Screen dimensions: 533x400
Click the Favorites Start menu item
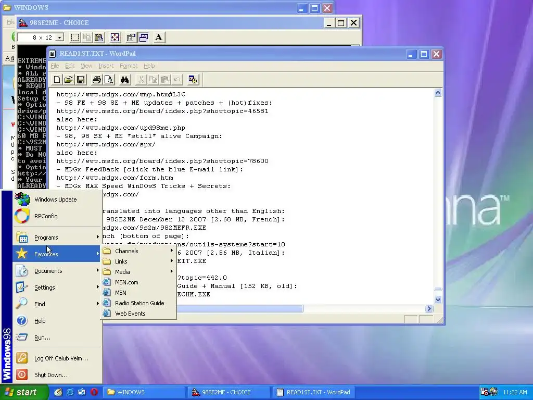coord(57,254)
